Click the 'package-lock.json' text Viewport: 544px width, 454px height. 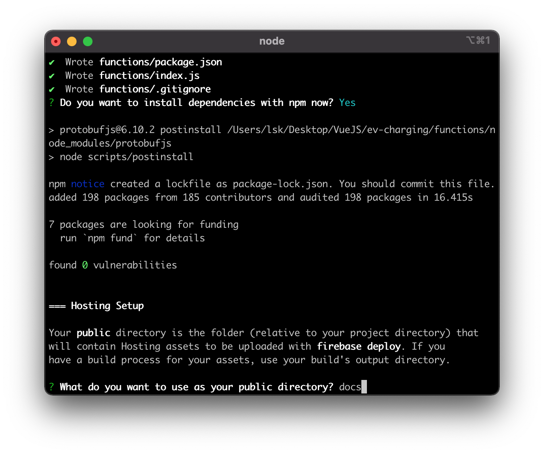(x=280, y=184)
